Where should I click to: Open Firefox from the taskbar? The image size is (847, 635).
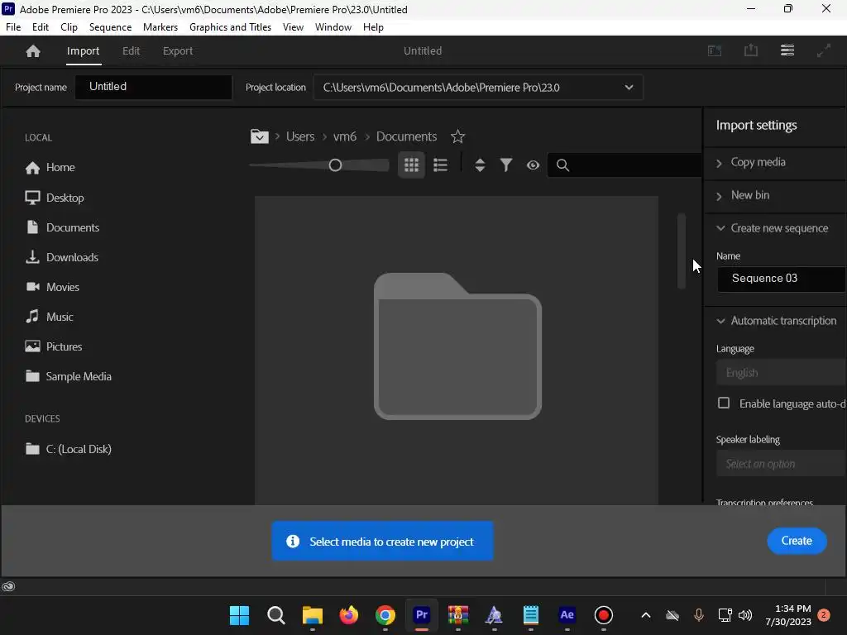[x=349, y=615]
